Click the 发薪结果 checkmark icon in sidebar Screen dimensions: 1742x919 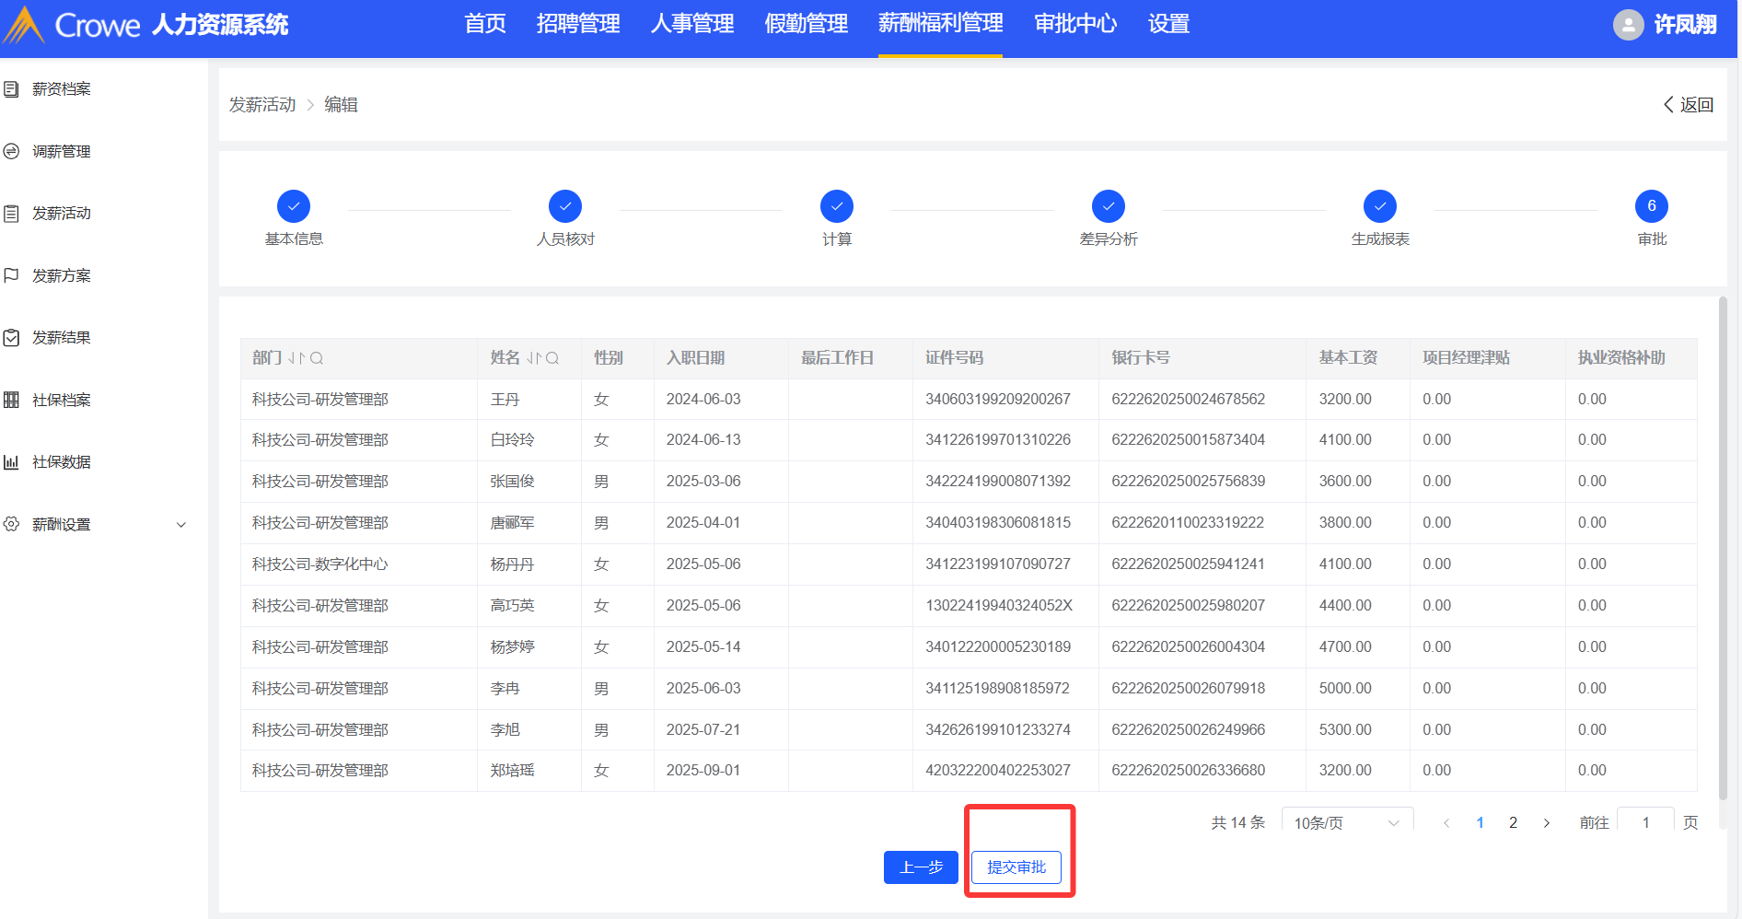[x=12, y=338]
